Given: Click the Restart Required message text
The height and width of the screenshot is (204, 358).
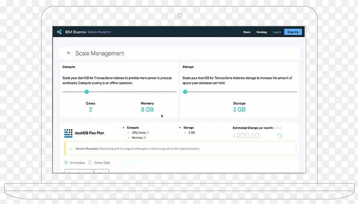Looking at the screenshot, I should [x=138, y=148].
